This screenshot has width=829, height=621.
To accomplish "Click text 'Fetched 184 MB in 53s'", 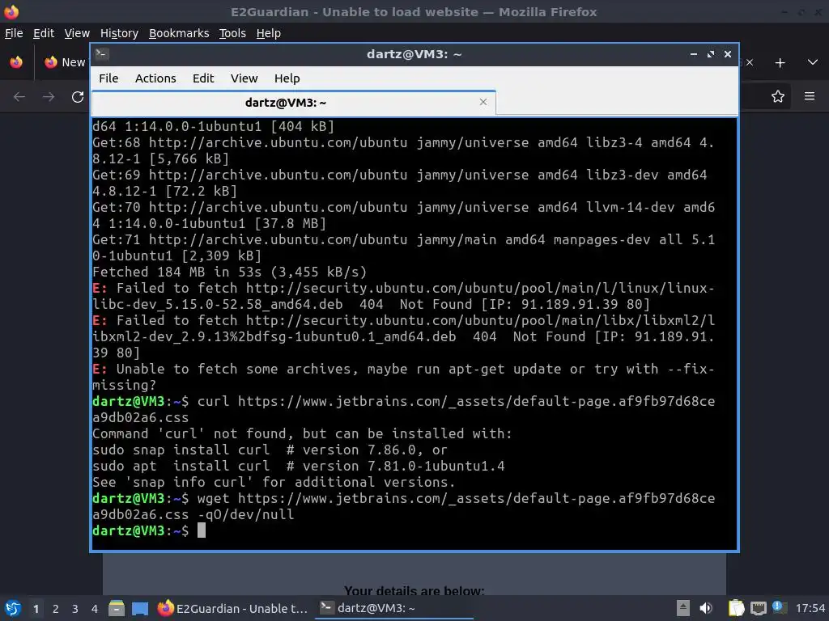I will [x=176, y=272].
